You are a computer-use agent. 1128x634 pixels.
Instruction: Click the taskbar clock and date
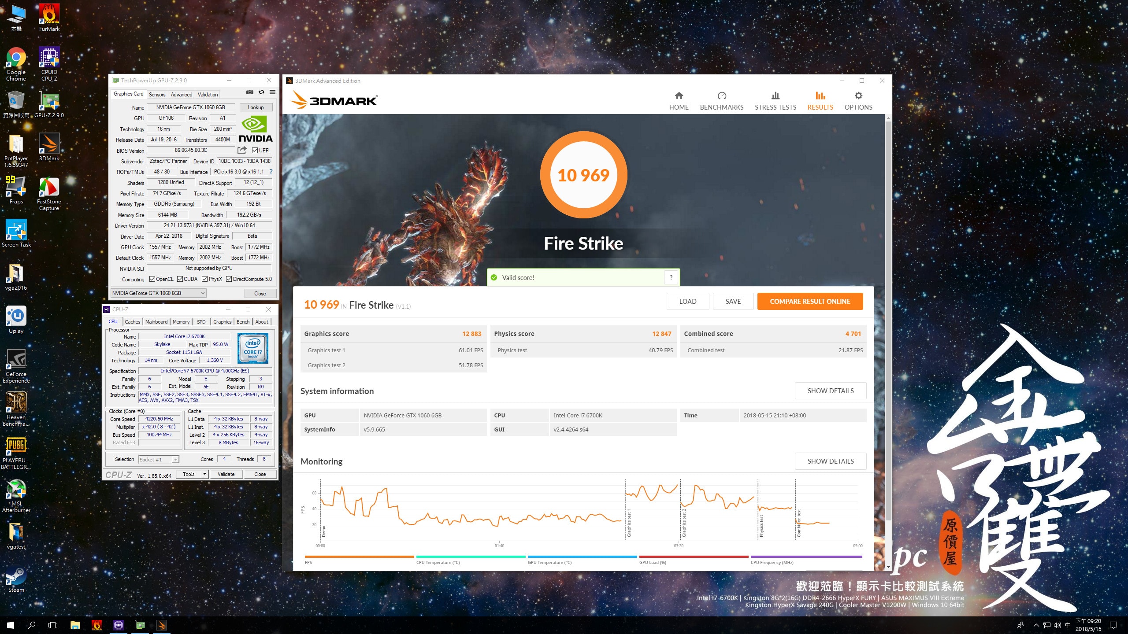(1088, 625)
